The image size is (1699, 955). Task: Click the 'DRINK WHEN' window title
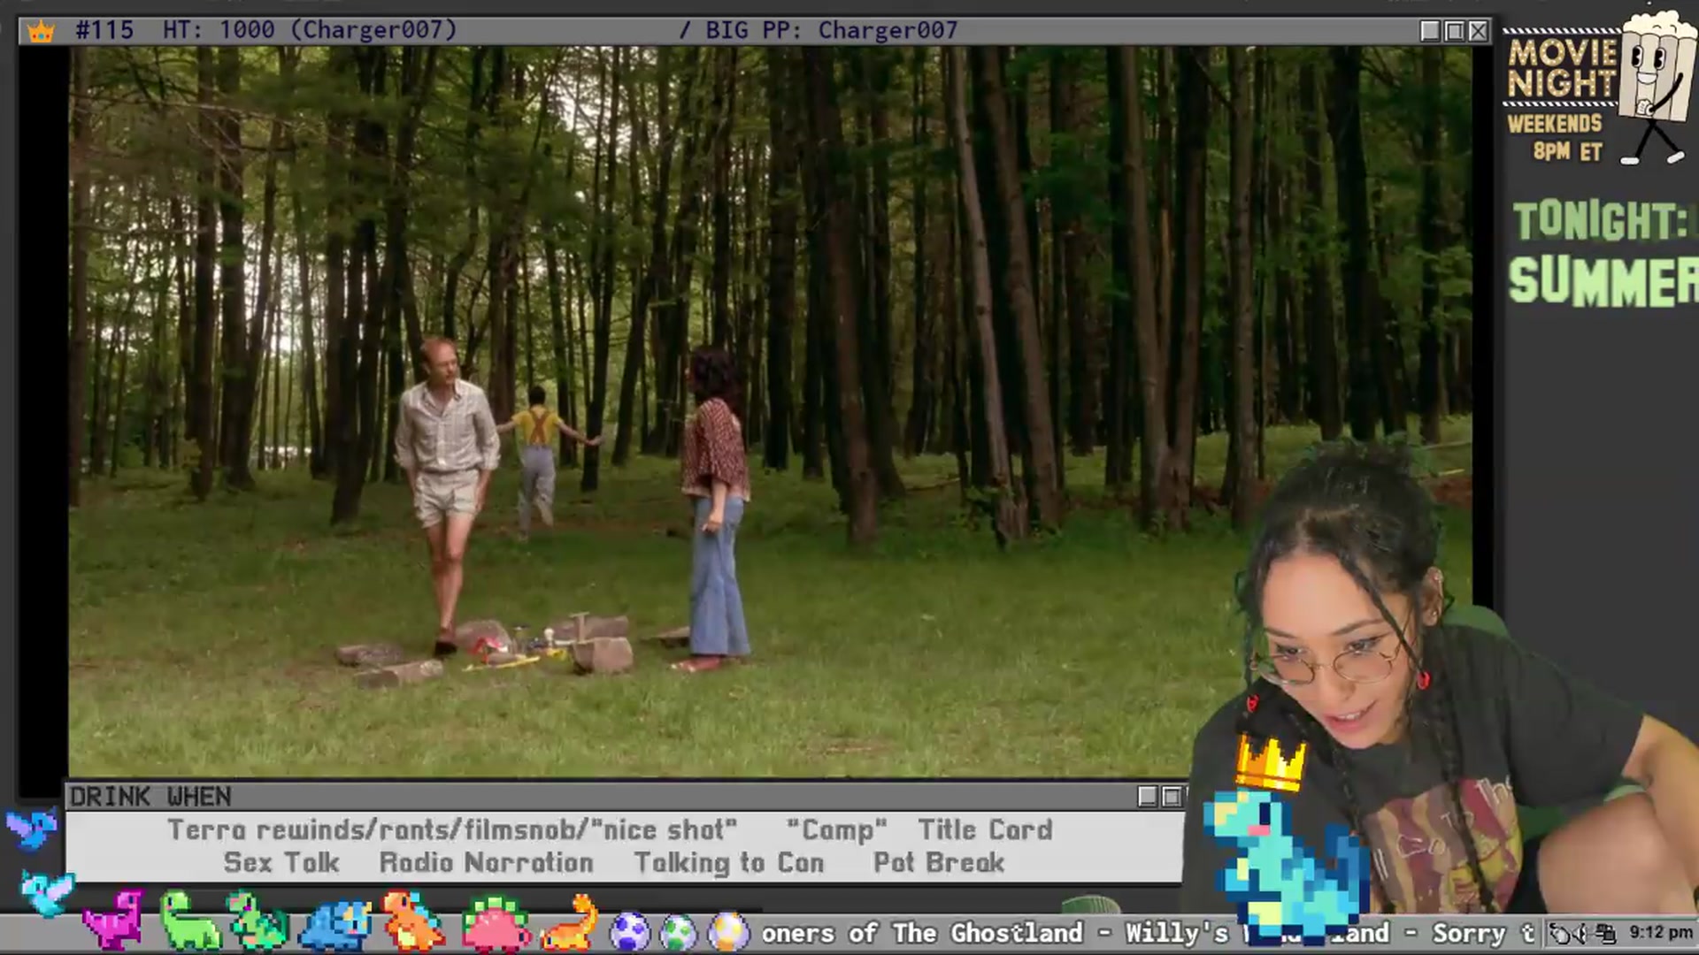[x=150, y=797]
